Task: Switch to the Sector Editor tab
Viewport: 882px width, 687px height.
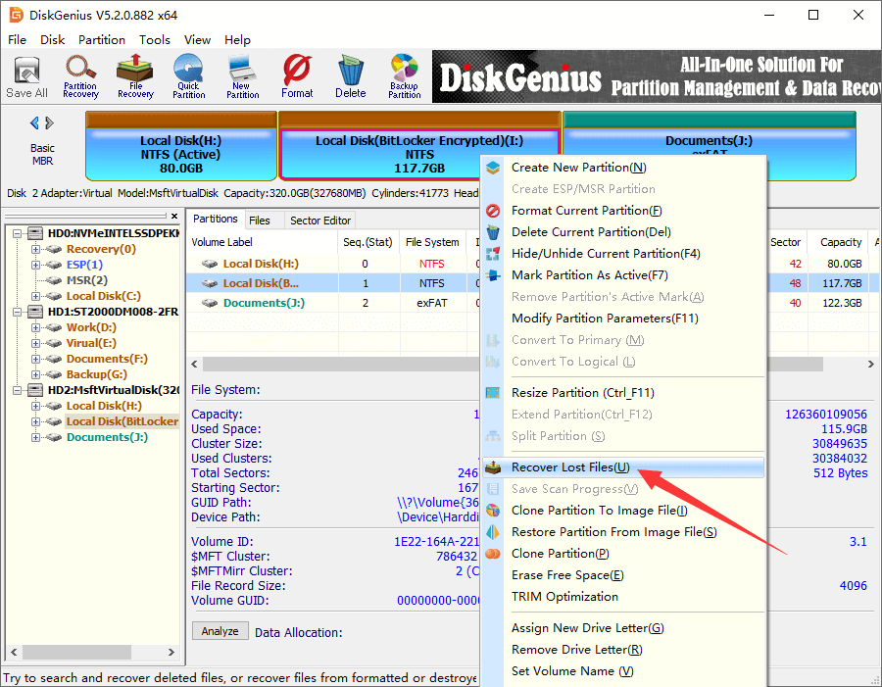Action: coord(319,221)
